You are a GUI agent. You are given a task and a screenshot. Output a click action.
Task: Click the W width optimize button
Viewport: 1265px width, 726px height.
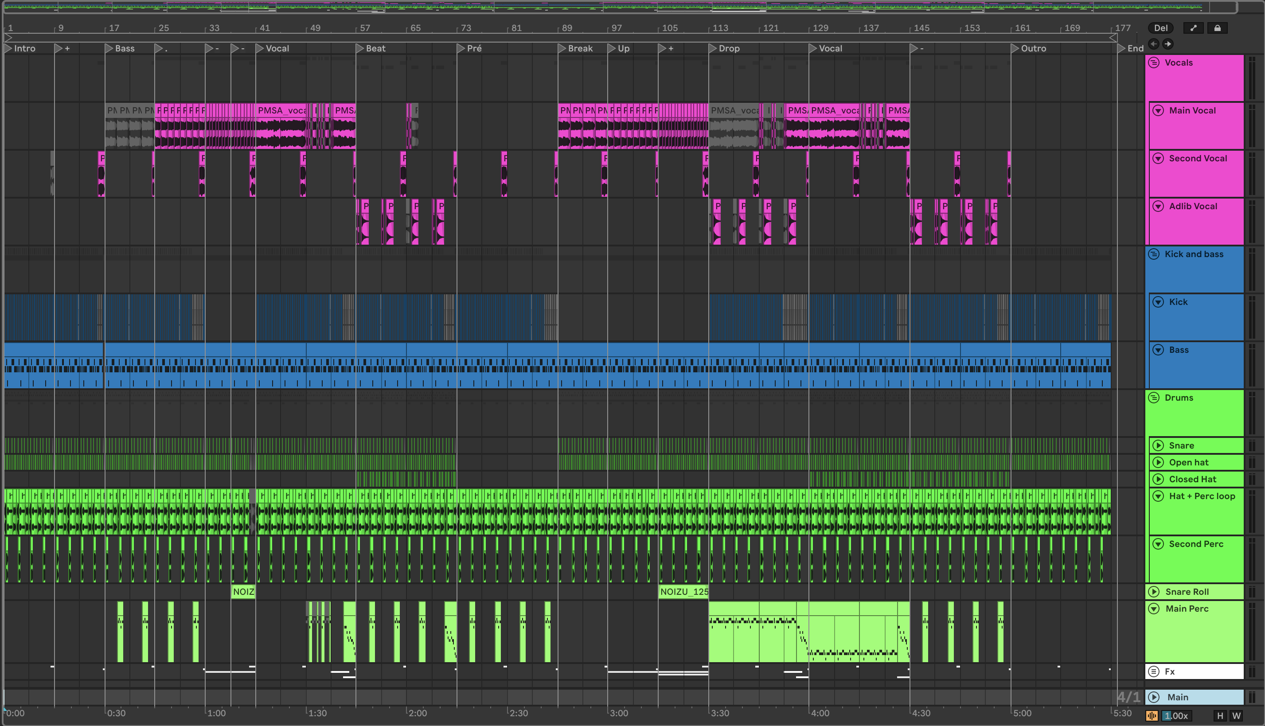coord(1237,715)
